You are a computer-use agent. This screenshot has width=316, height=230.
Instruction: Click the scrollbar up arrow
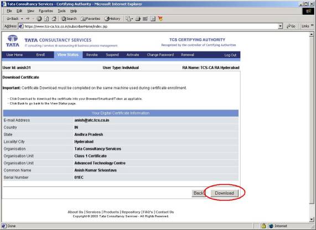click(312, 35)
